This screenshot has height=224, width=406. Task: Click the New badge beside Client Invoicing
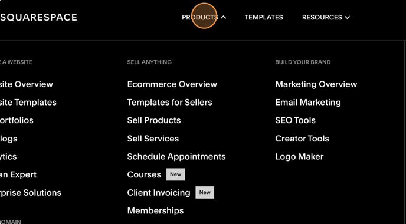coord(205,192)
